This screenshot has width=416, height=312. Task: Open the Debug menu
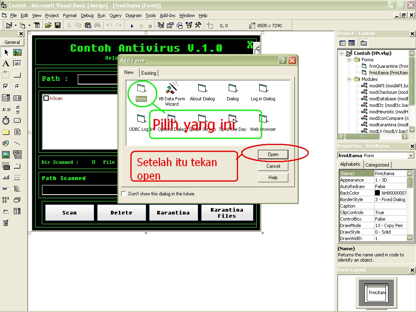(x=87, y=15)
